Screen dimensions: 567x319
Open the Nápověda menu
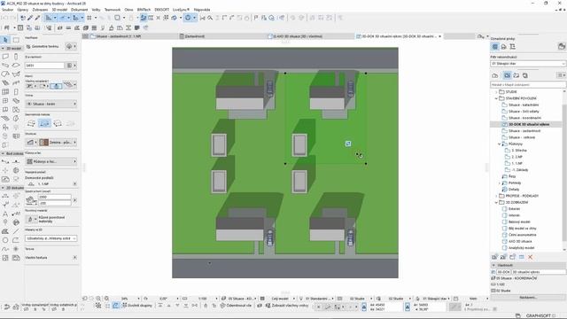tap(202, 10)
